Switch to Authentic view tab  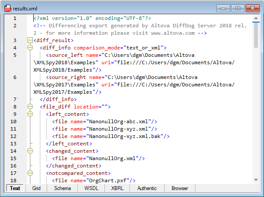click(x=147, y=188)
